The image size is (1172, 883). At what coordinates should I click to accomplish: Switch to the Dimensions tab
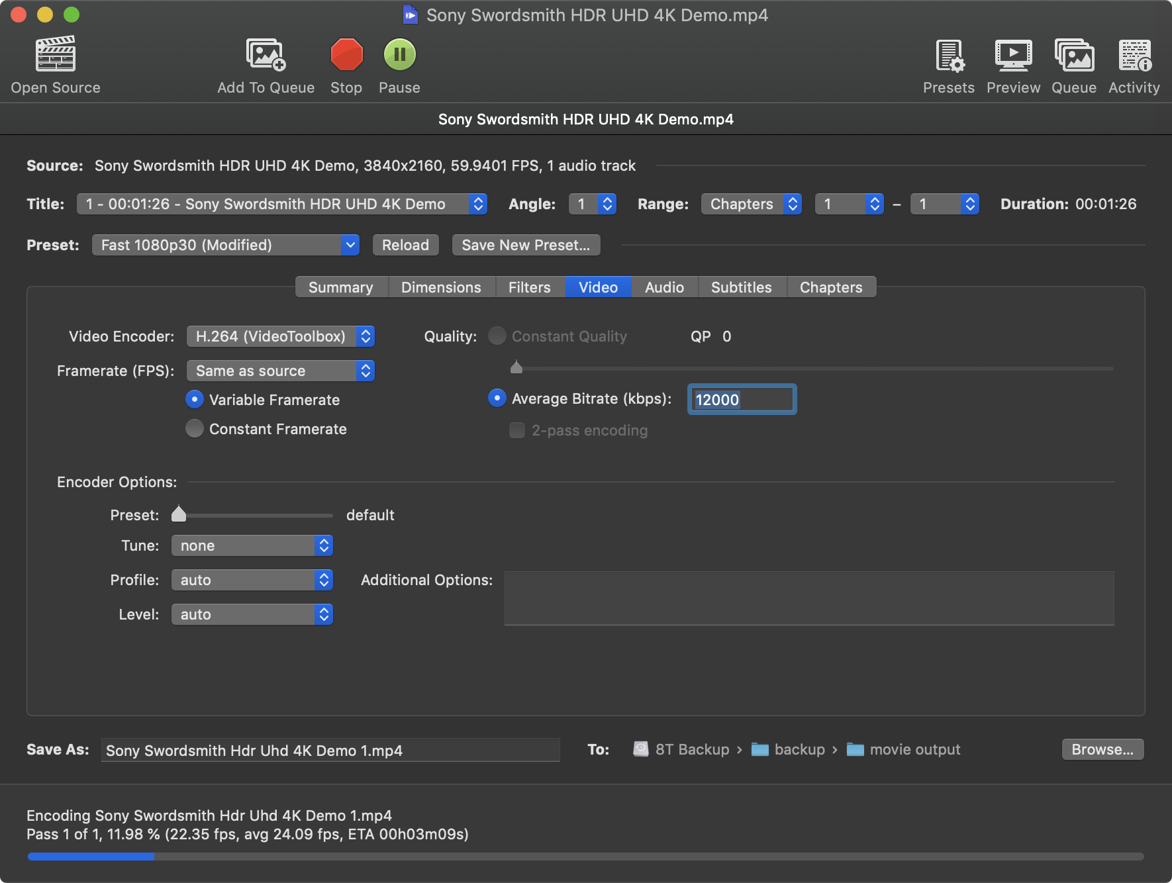[441, 287]
